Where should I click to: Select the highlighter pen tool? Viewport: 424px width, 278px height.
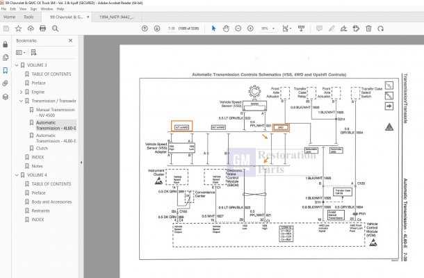click(332, 28)
